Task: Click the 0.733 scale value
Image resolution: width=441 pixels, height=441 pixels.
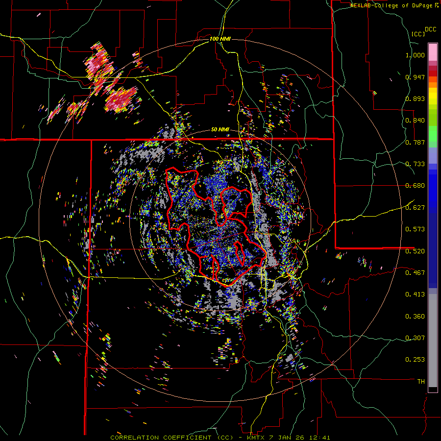Action: point(415,164)
